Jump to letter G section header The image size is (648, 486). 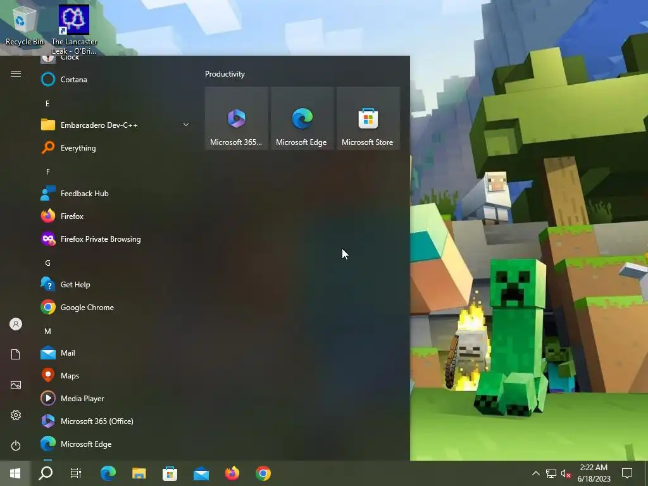(47, 263)
